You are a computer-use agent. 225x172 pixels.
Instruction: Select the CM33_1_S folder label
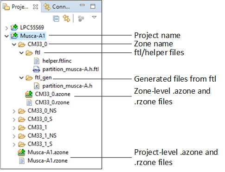coord(40,144)
